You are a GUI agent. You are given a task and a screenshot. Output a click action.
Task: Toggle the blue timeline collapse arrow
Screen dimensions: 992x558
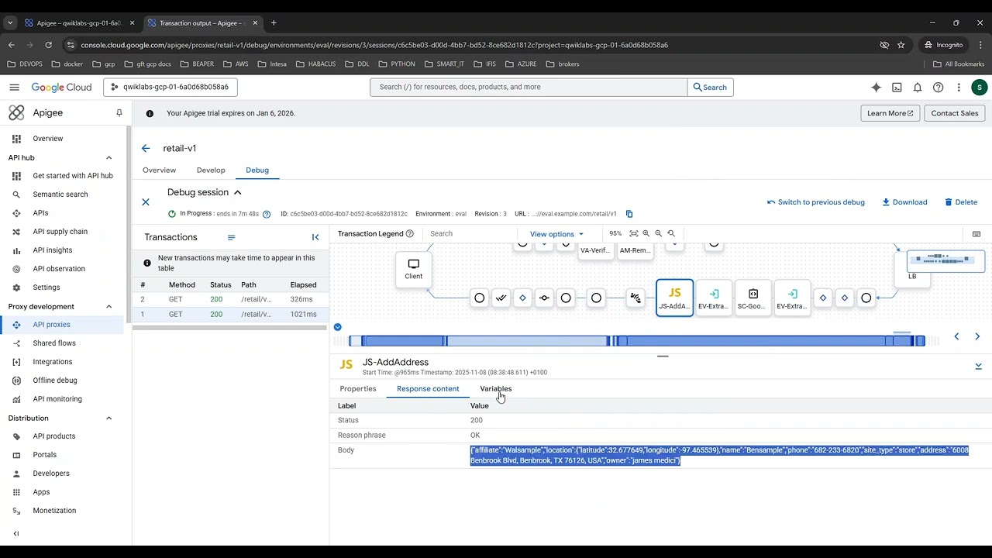[338, 327]
